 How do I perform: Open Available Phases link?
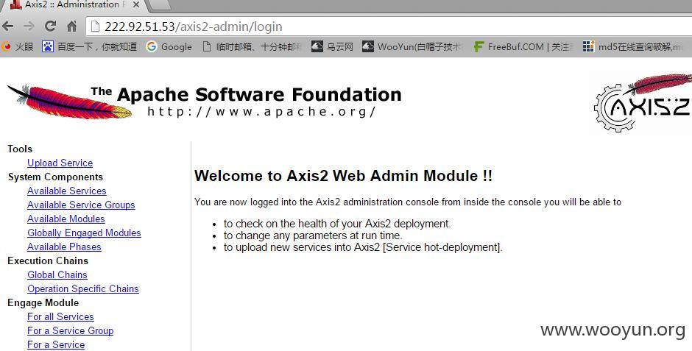(65, 247)
